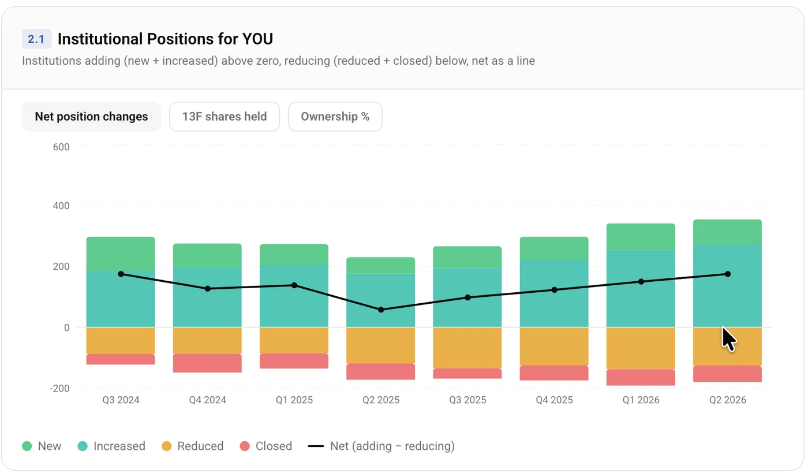Select the Q1 2026 Closed bar segment
This screenshot has width=808, height=473.
pyautogui.click(x=640, y=378)
